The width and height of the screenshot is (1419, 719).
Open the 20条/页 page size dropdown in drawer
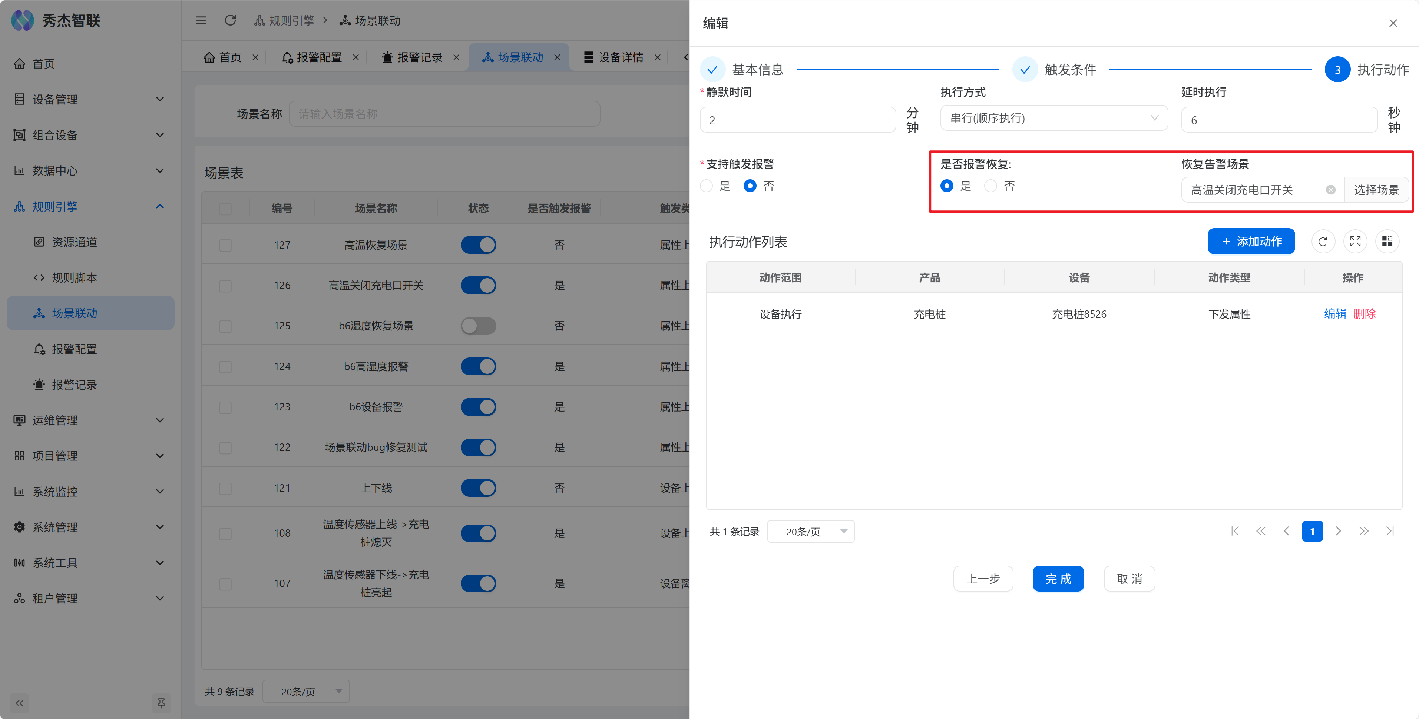[x=810, y=531]
